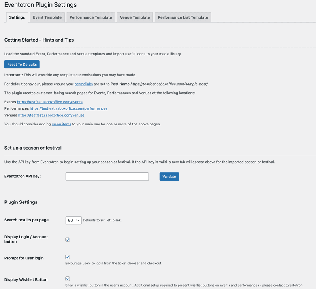Open the Events search page URL

coord(50,102)
